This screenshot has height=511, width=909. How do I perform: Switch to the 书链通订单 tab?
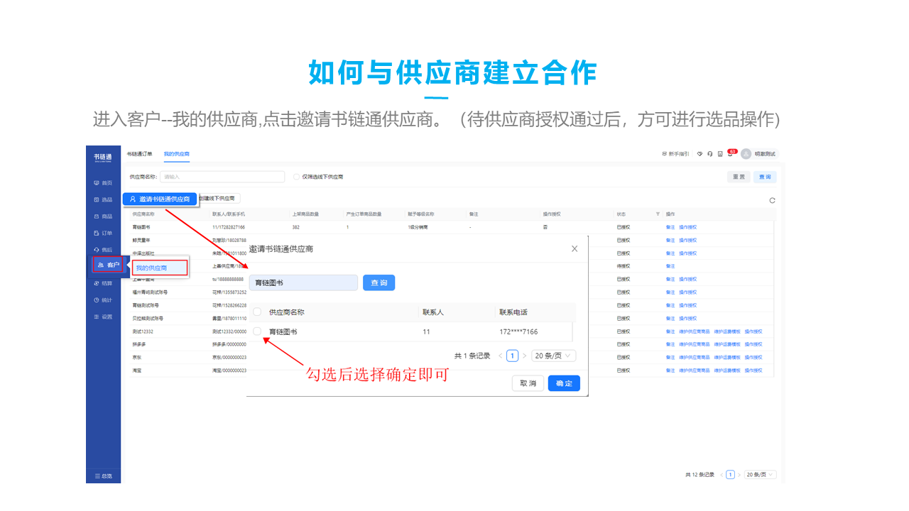click(x=139, y=154)
